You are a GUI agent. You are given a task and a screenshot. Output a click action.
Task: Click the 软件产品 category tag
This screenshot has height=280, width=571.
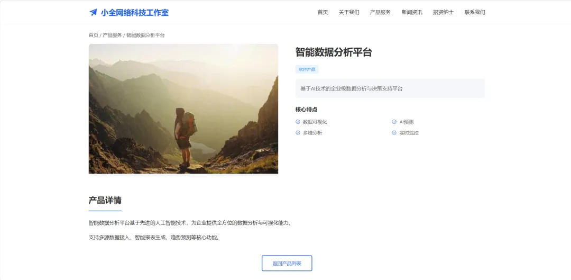coord(307,69)
